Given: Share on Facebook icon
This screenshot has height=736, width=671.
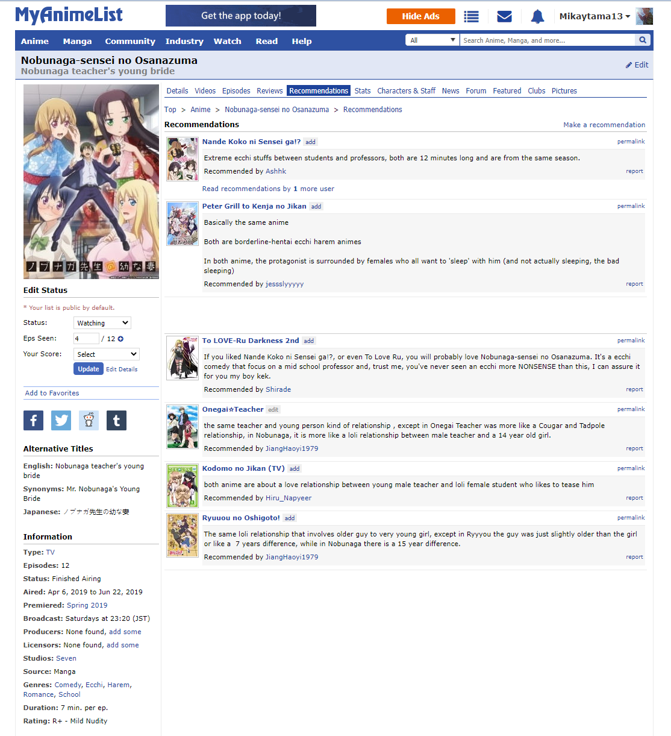Looking at the screenshot, I should tap(33, 420).
